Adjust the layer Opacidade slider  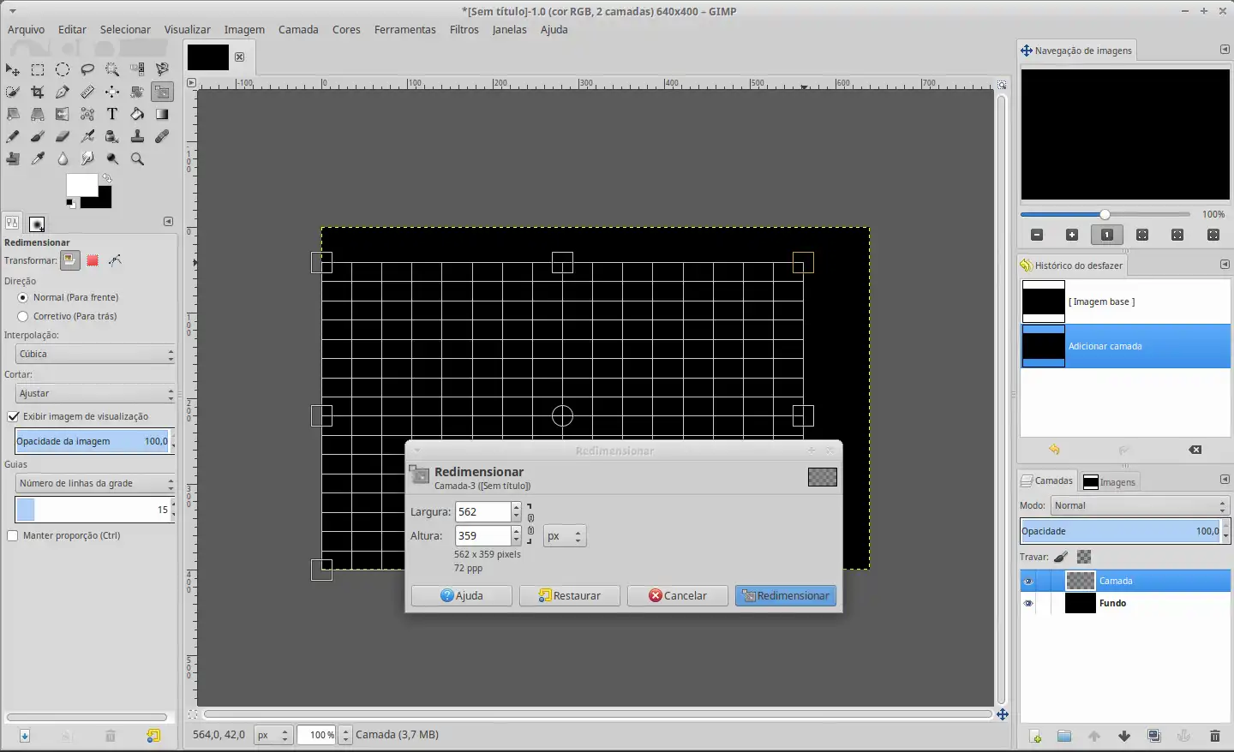[1120, 531]
